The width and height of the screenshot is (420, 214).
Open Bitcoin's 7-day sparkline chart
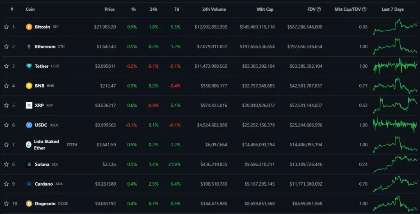(x=395, y=27)
